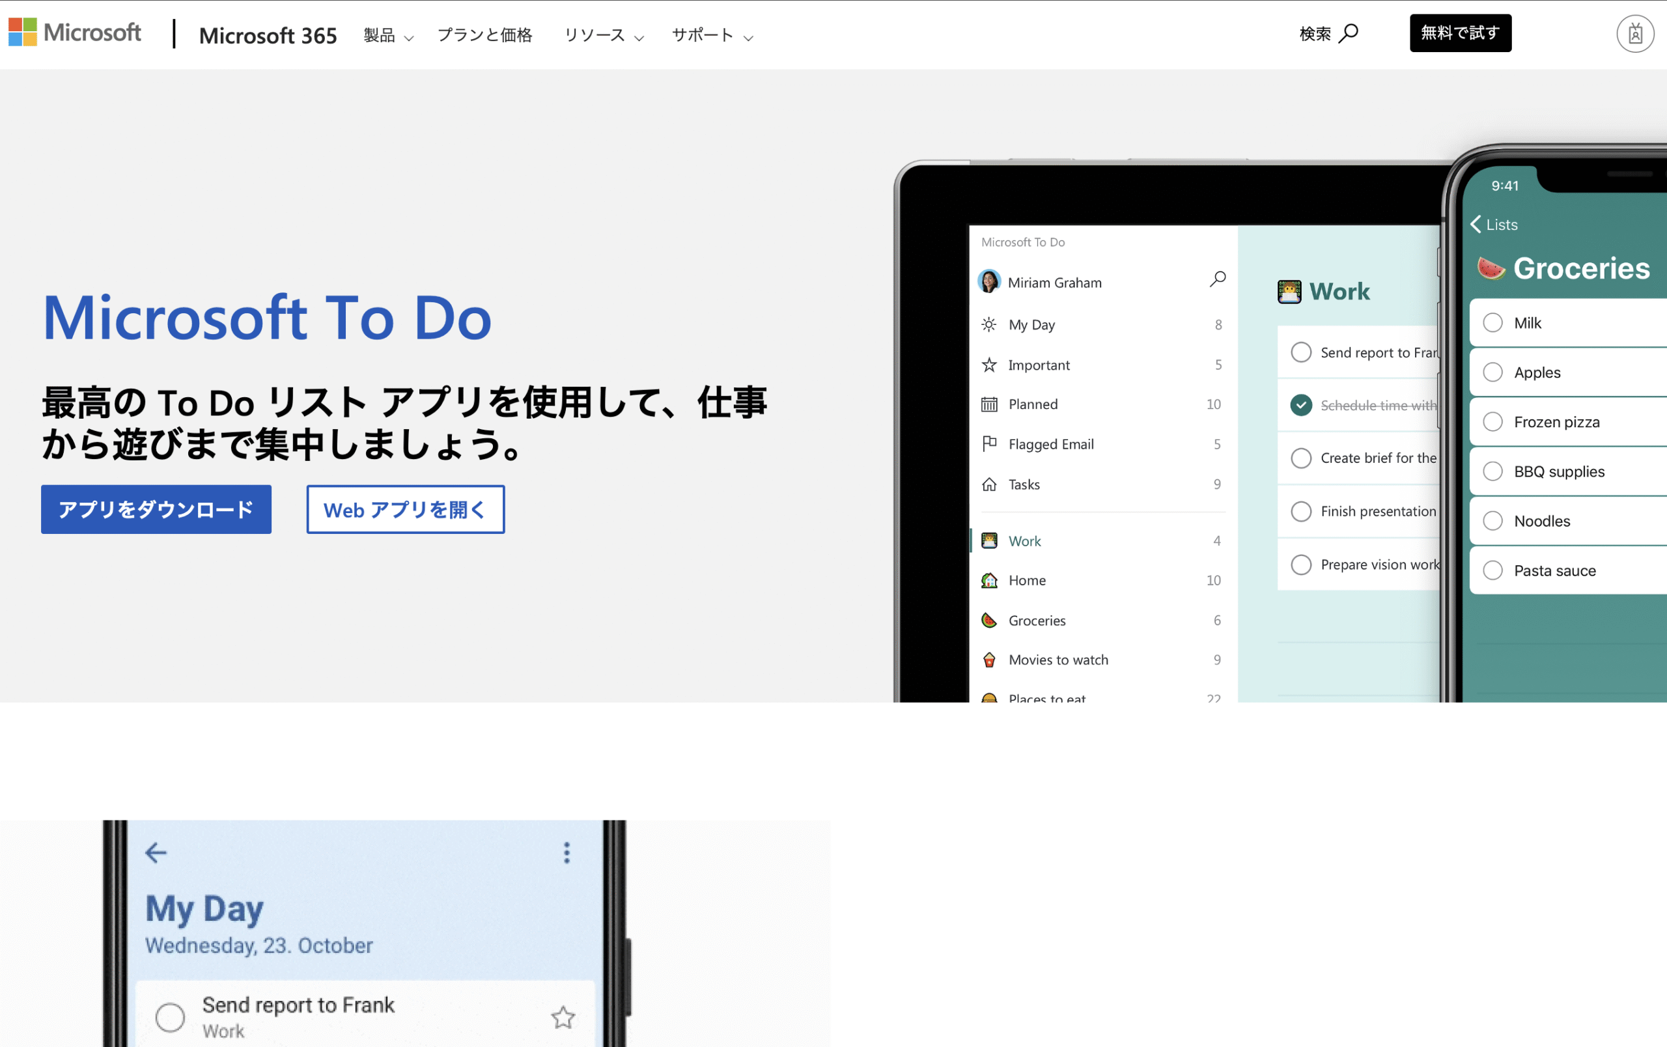Check off Finish presentation task
Screen dimensions: 1667x1047
(1301, 511)
